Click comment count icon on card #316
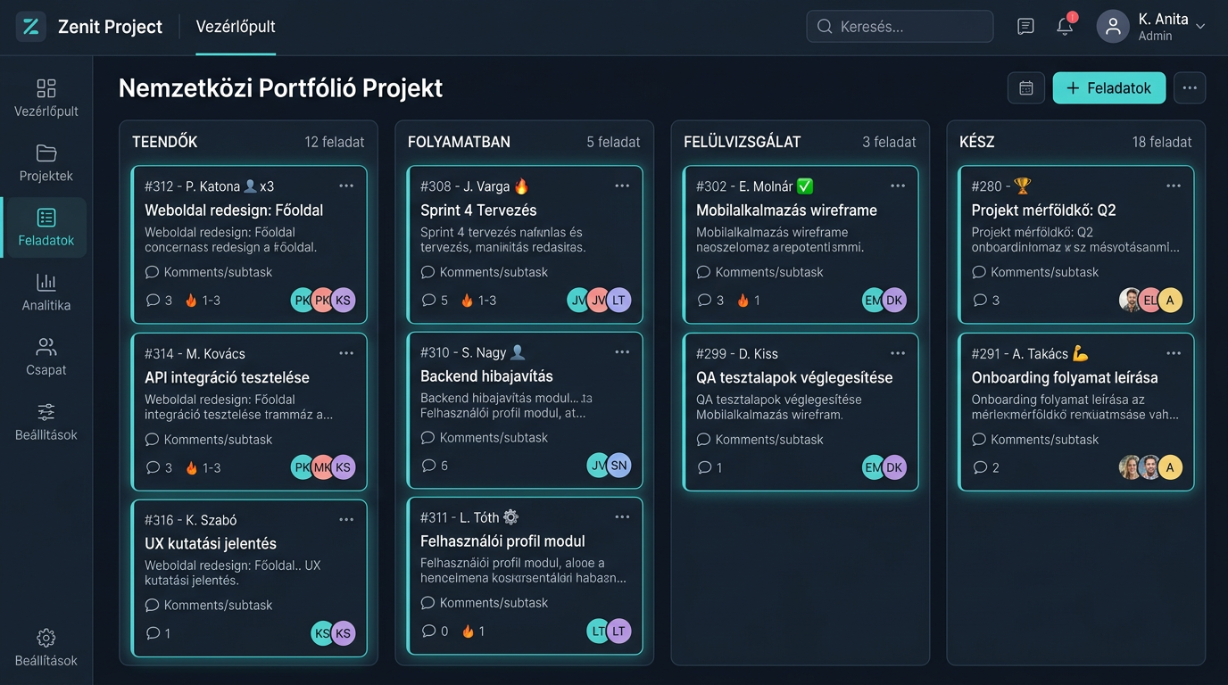1228x685 pixels. pyautogui.click(x=153, y=633)
